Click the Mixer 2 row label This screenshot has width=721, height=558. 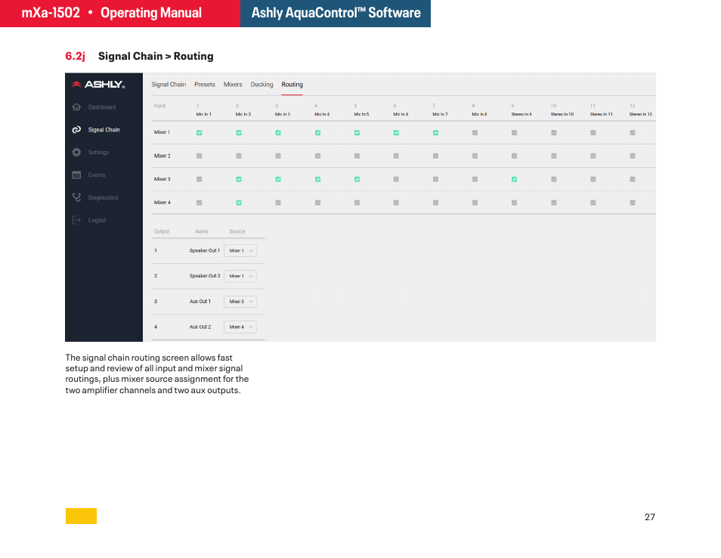pos(162,156)
